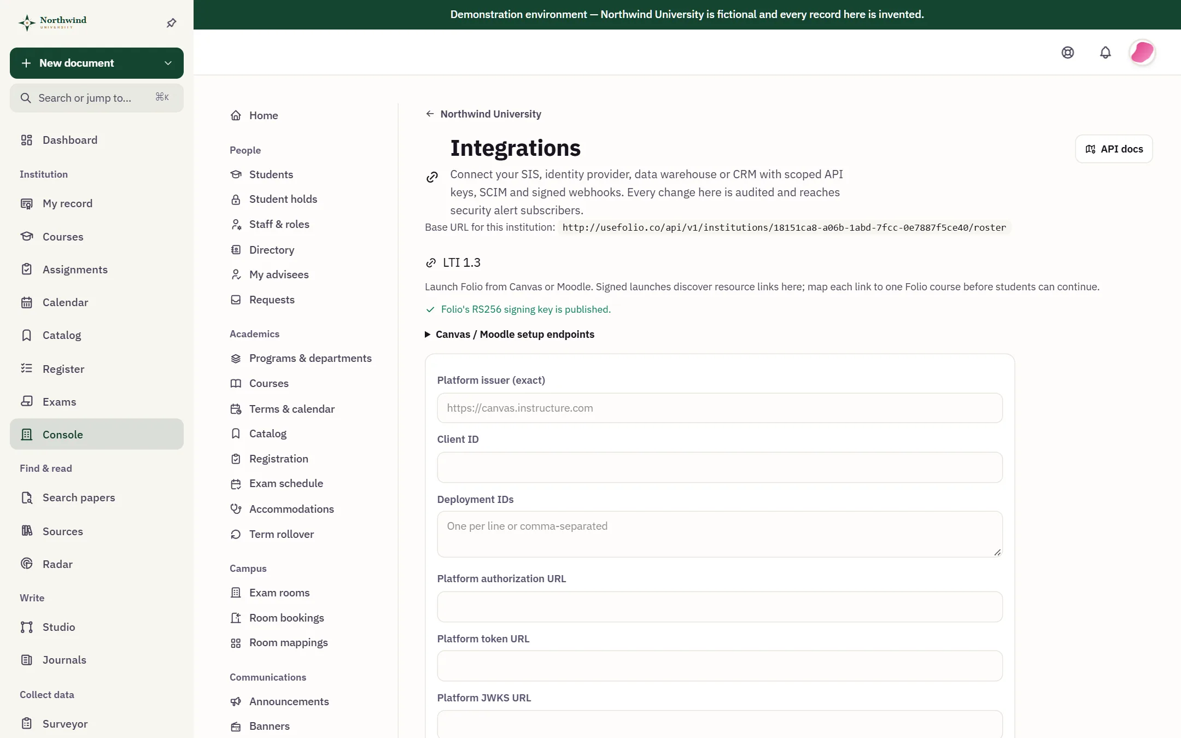Click the Surveyor clipboard icon
Screen dimensions: 1181x738
click(26, 723)
